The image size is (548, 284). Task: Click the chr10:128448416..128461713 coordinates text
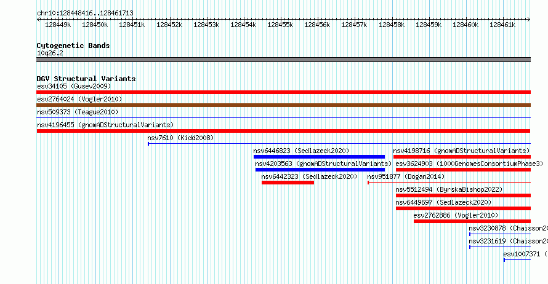(x=85, y=13)
